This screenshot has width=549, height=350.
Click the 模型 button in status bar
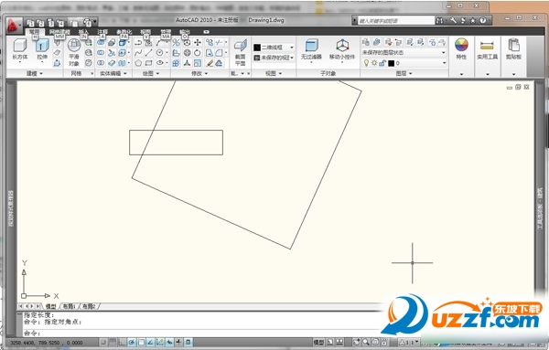[318, 343]
